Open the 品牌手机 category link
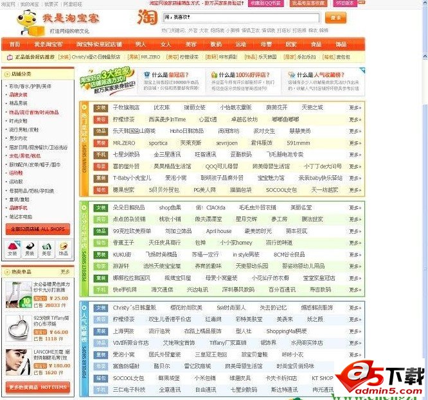This screenshot has height=400, width=428. [x=18, y=208]
